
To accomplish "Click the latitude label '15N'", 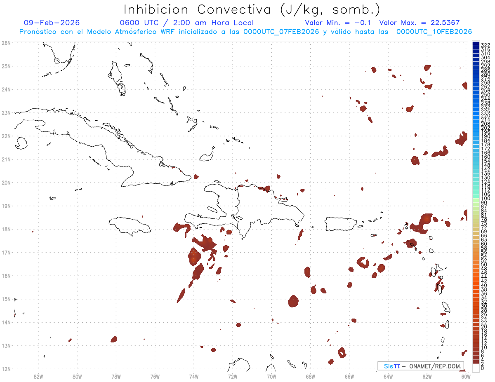I will tap(6, 299).
